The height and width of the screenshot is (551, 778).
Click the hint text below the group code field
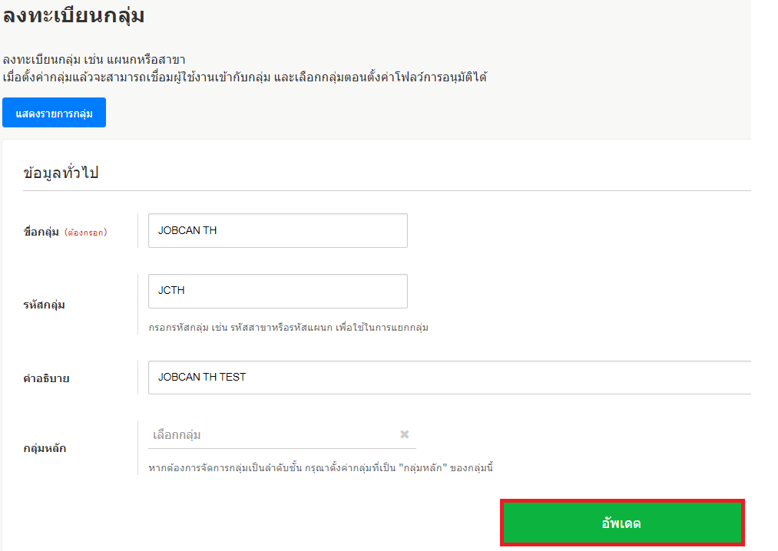288,328
